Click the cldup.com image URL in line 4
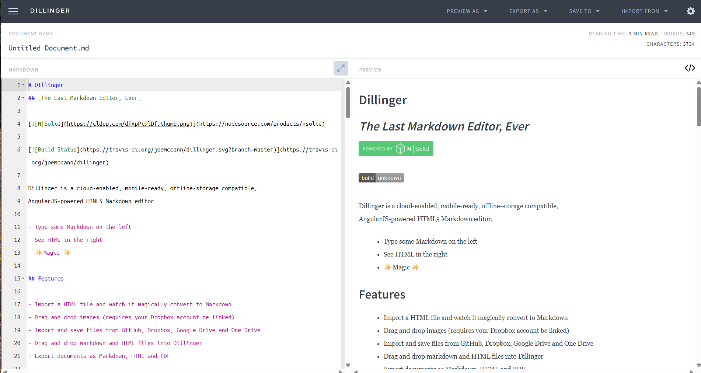The height and width of the screenshot is (373, 701). 128,124
